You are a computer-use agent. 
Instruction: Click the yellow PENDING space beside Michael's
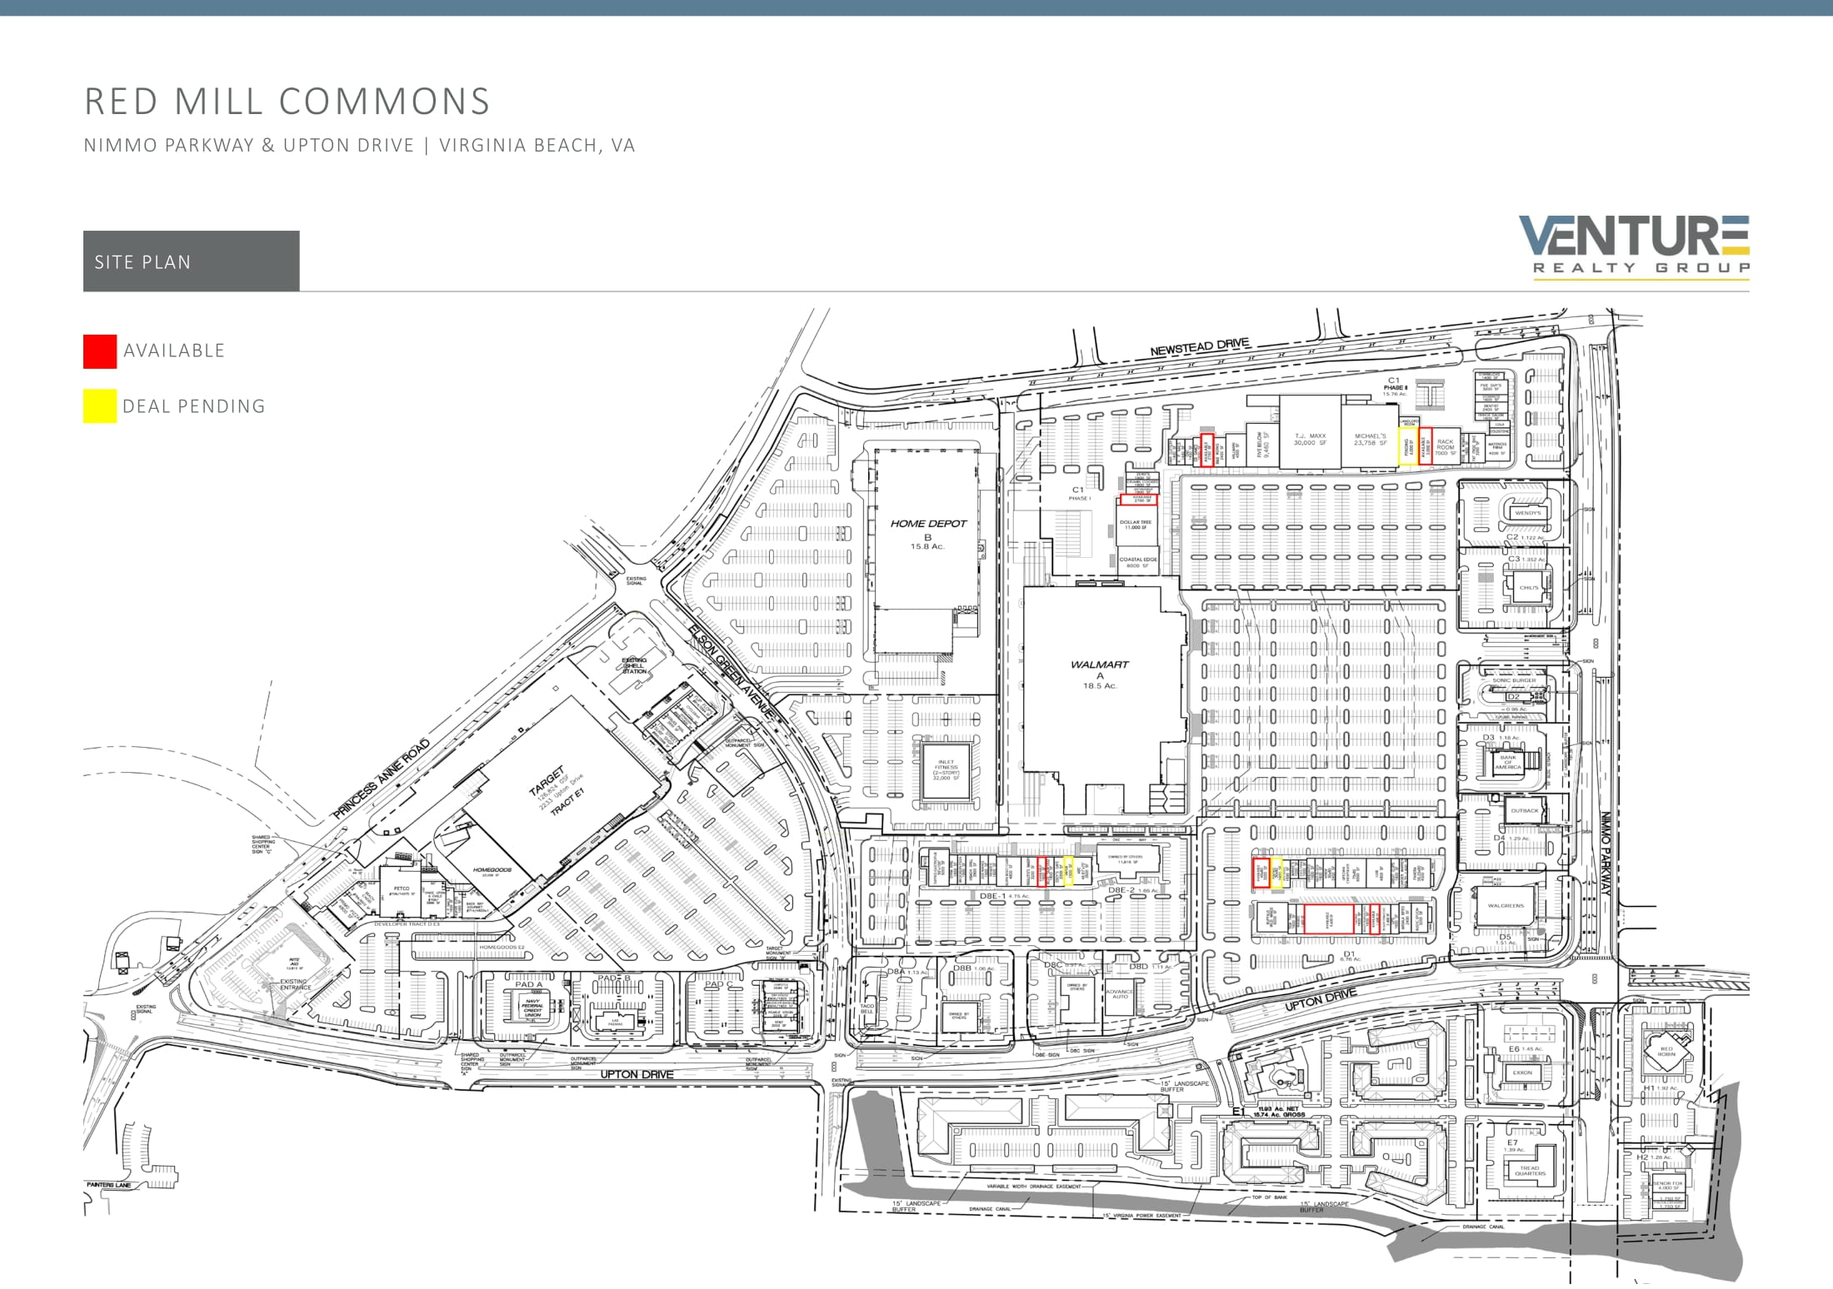(1407, 447)
